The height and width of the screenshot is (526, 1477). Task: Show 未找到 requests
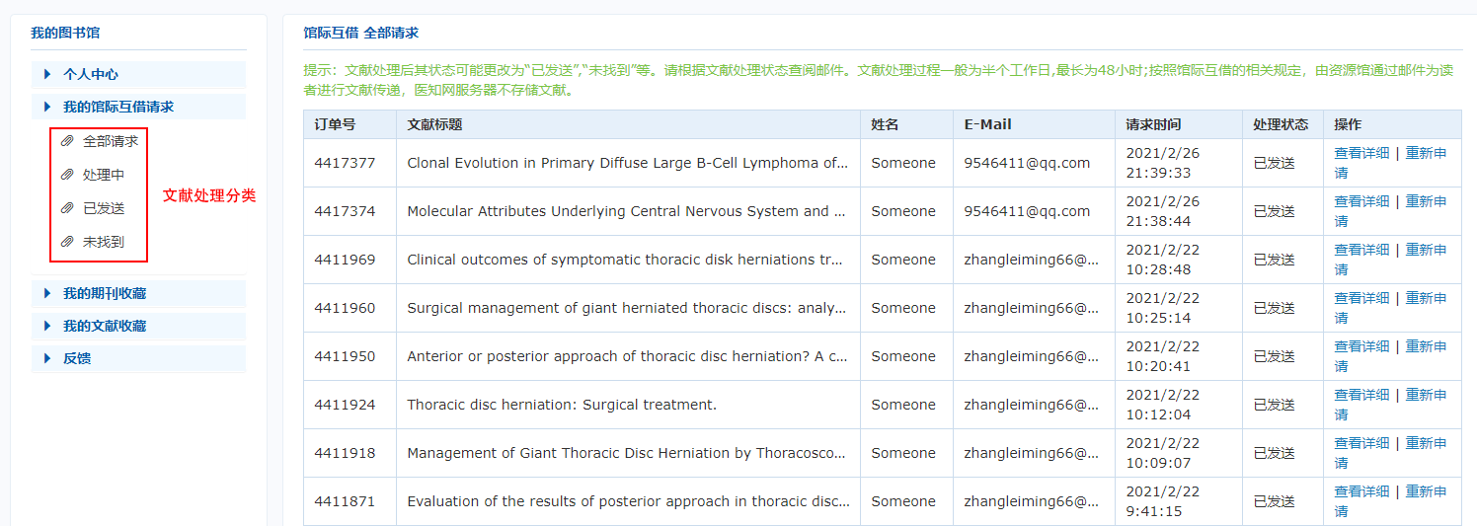pos(104,241)
